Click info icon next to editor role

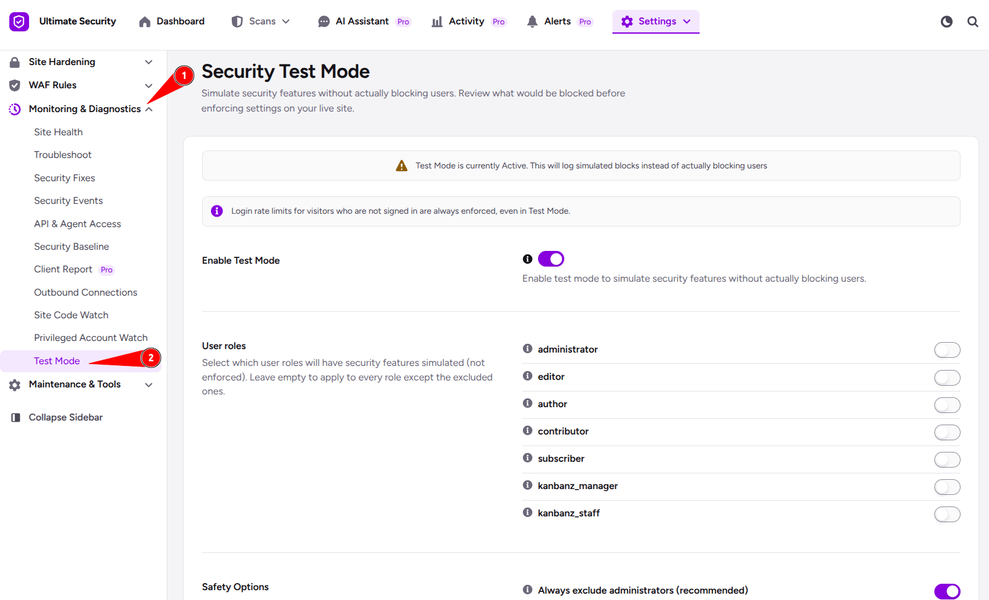pos(528,376)
